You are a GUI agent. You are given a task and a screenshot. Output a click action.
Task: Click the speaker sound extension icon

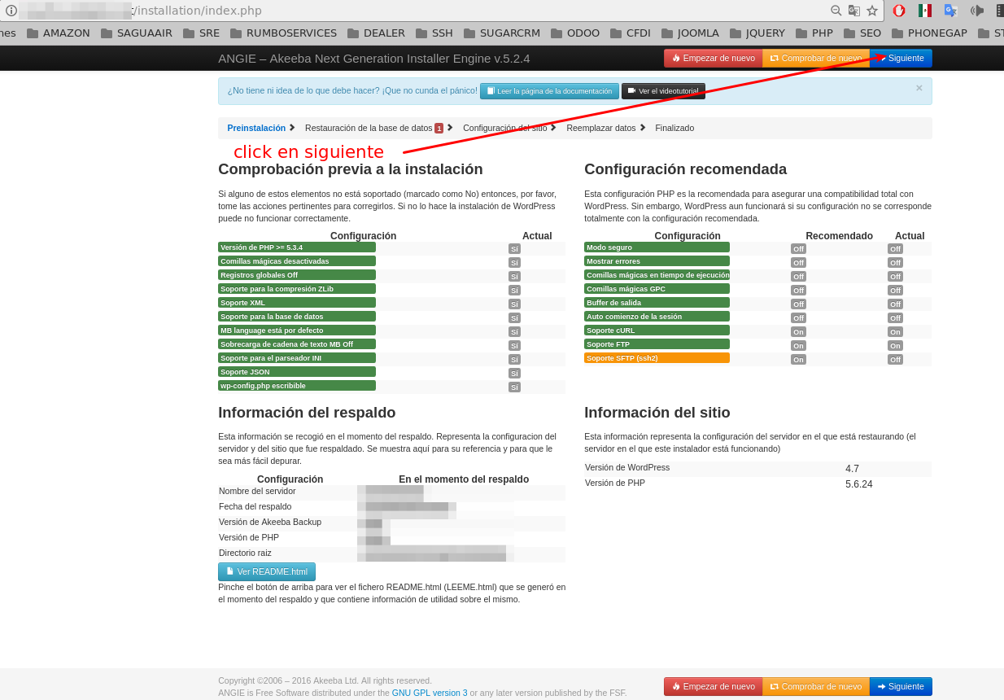tap(977, 11)
